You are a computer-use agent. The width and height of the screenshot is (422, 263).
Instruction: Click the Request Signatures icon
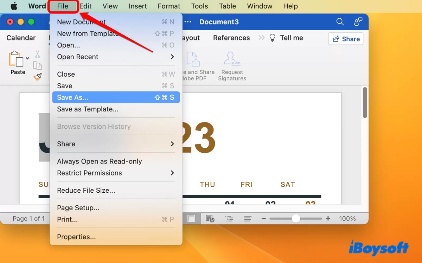click(232, 58)
